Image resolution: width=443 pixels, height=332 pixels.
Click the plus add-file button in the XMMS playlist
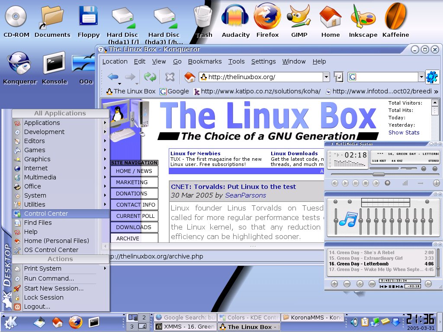pyautogui.click(x=334, y=284)
